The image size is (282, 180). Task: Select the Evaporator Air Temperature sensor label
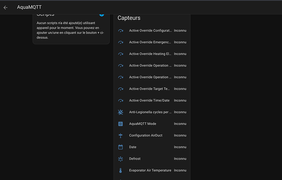click(150, 170)
